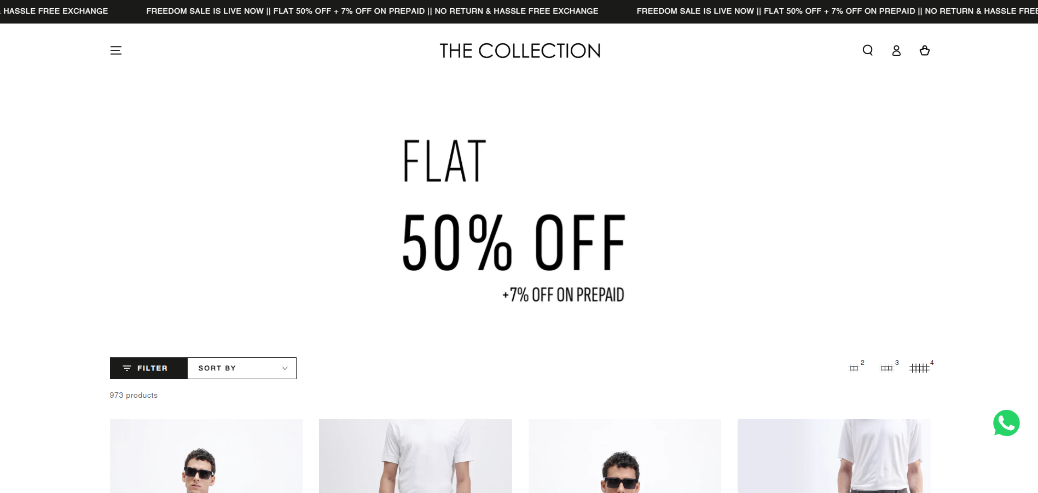Click the Freedom Sale announcement bar text
Image resolution: width=1038 pixels, height=493 pixels.
click(372, 11)
